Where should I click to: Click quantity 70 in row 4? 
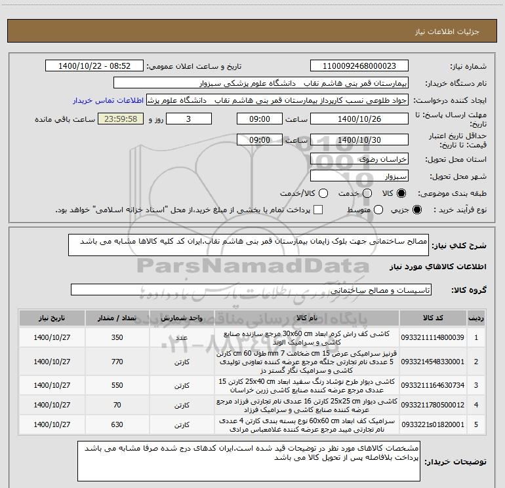point(117,405)
